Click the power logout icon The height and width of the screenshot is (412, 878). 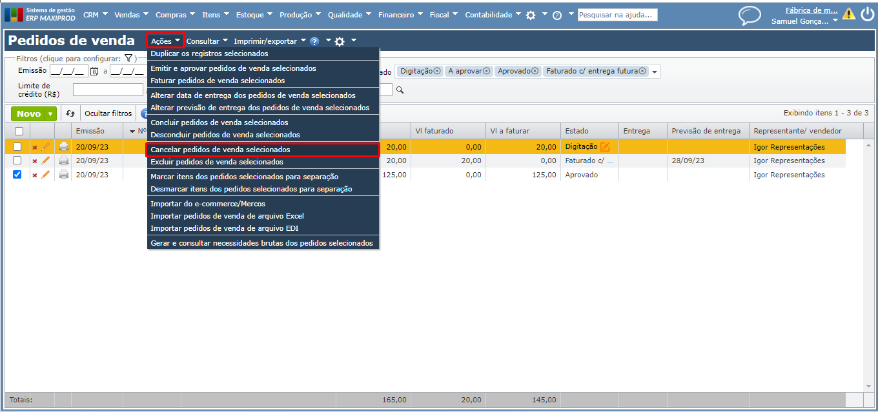click(x=867, y=14)
